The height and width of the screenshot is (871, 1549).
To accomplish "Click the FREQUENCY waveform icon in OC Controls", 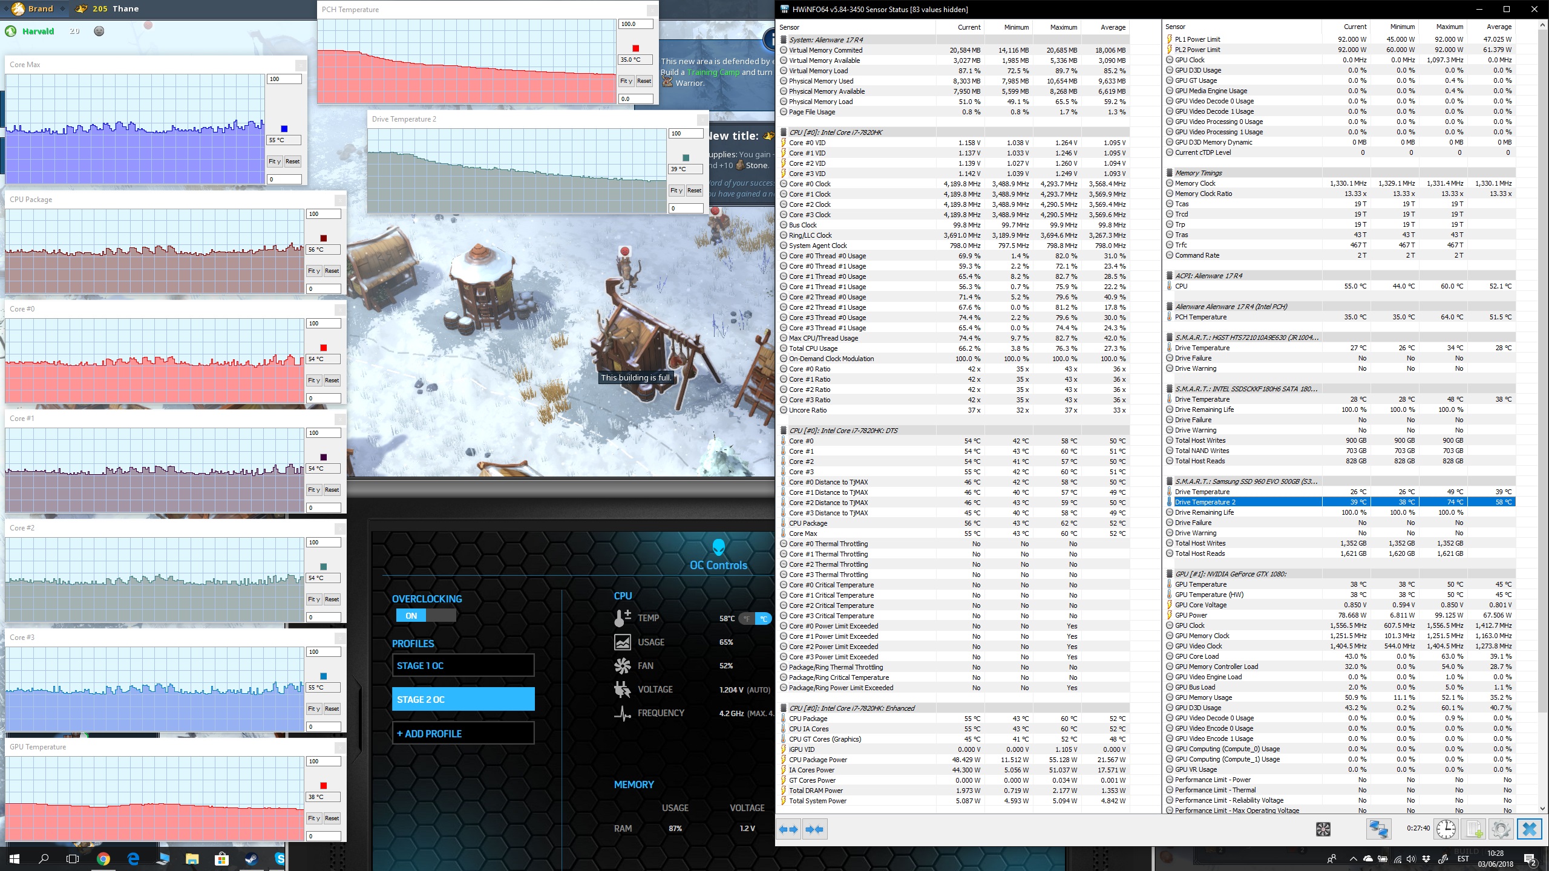I will (623, 713).
